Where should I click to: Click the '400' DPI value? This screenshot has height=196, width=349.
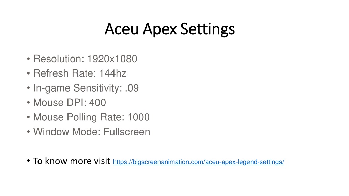(x=97, y=103)
